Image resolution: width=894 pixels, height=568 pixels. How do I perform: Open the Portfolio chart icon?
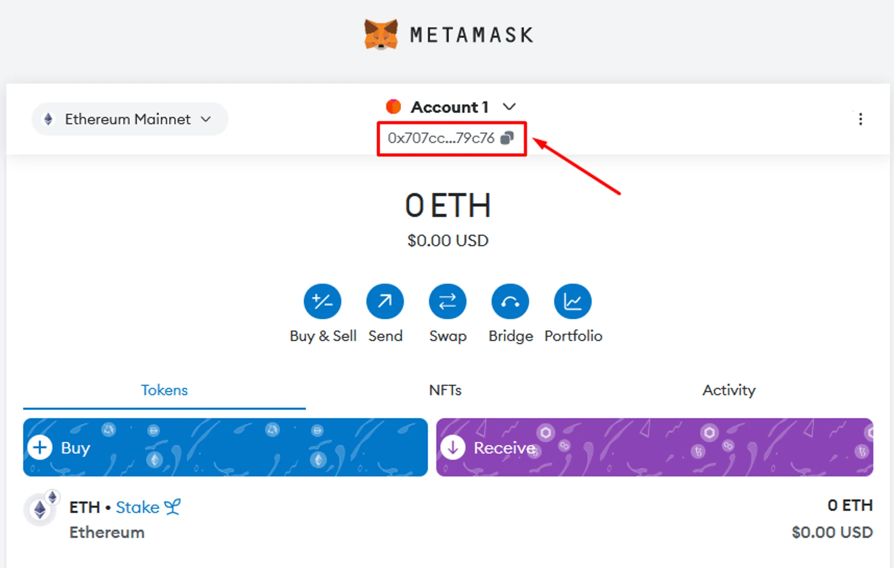click(573, 301)
